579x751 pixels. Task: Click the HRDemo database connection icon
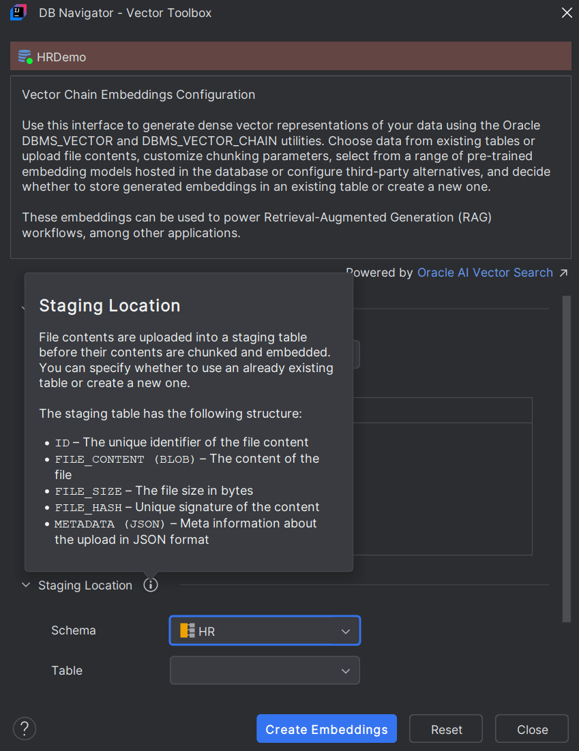[25, 57]
